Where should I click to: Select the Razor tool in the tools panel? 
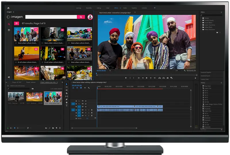[x=67, y=93]
